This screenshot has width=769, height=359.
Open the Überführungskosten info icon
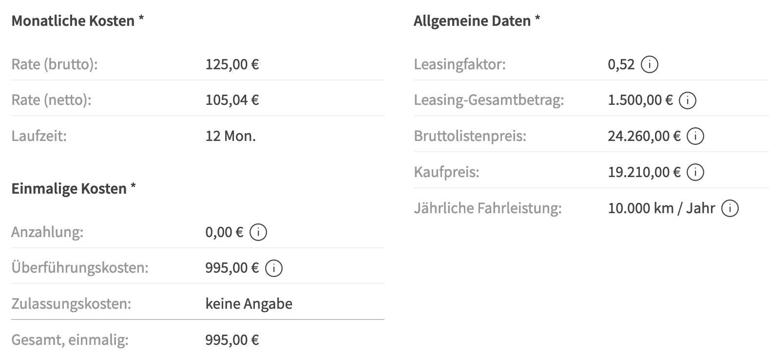click(x=273, y=268)
